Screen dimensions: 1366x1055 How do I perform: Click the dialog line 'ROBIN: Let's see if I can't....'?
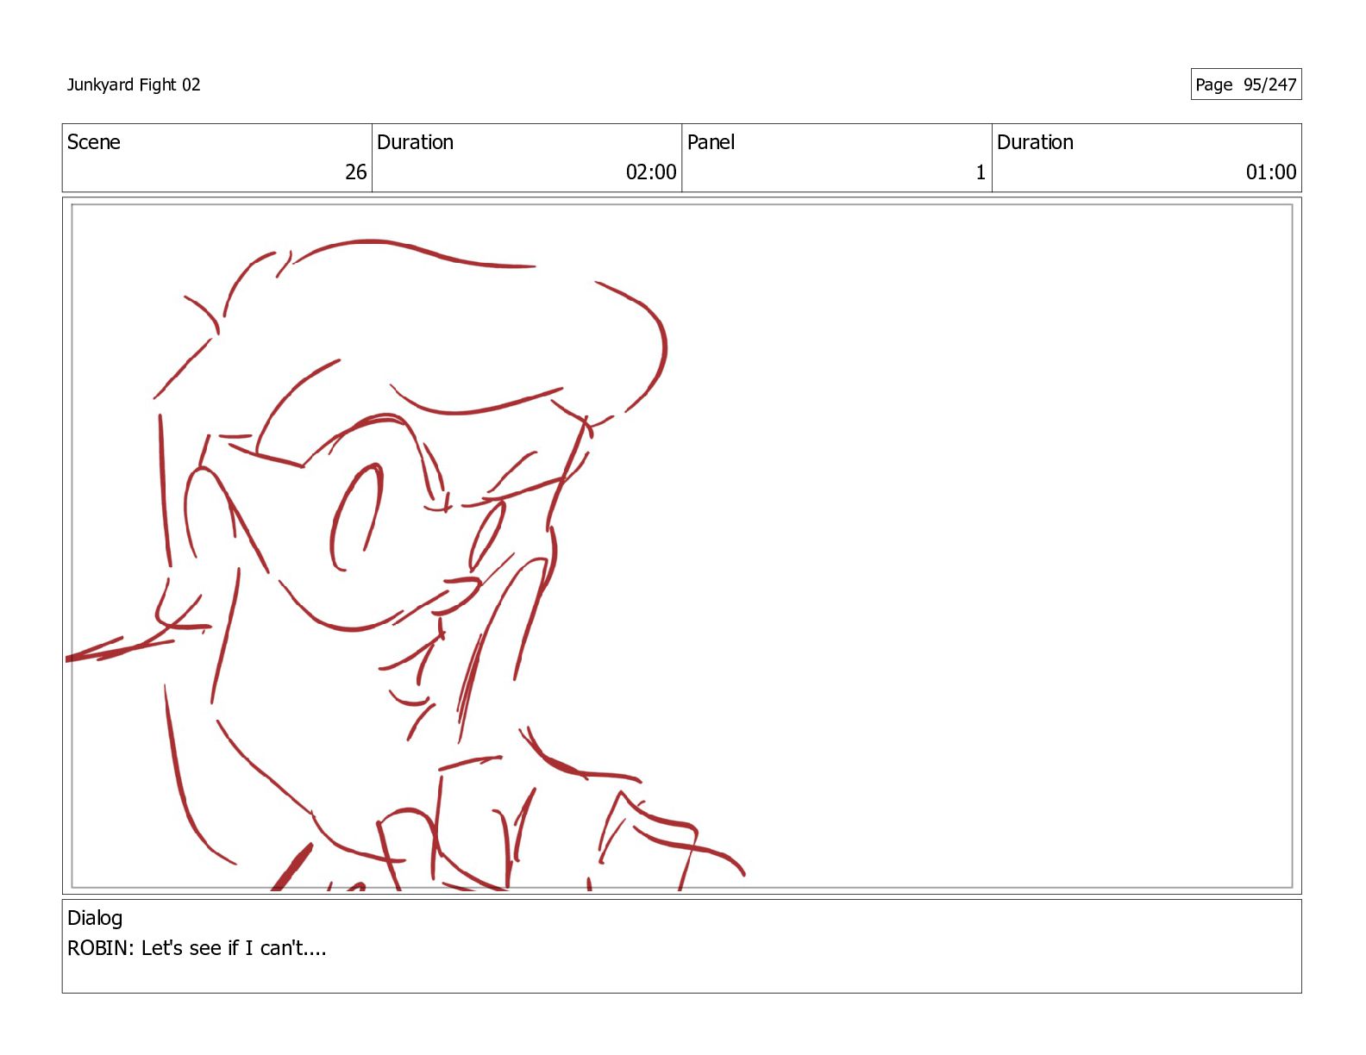click(197, 948)
